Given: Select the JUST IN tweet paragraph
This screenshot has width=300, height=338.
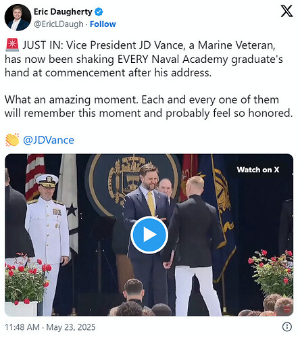Looking at the screenshot, I should coord(144,59).
